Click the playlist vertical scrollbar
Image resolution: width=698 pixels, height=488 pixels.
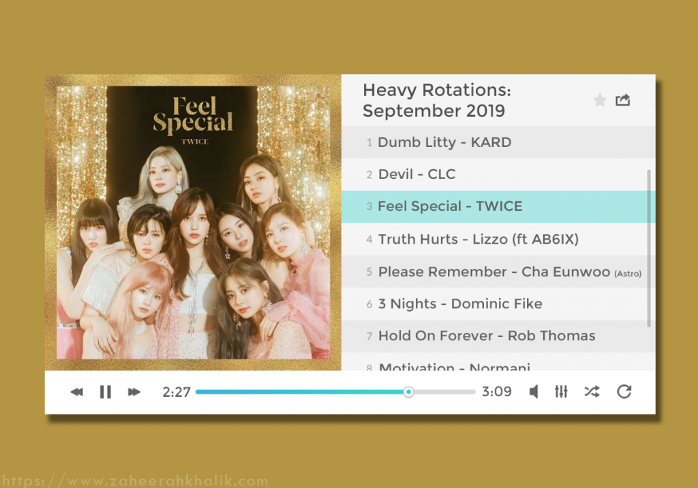tap(649, 248)
